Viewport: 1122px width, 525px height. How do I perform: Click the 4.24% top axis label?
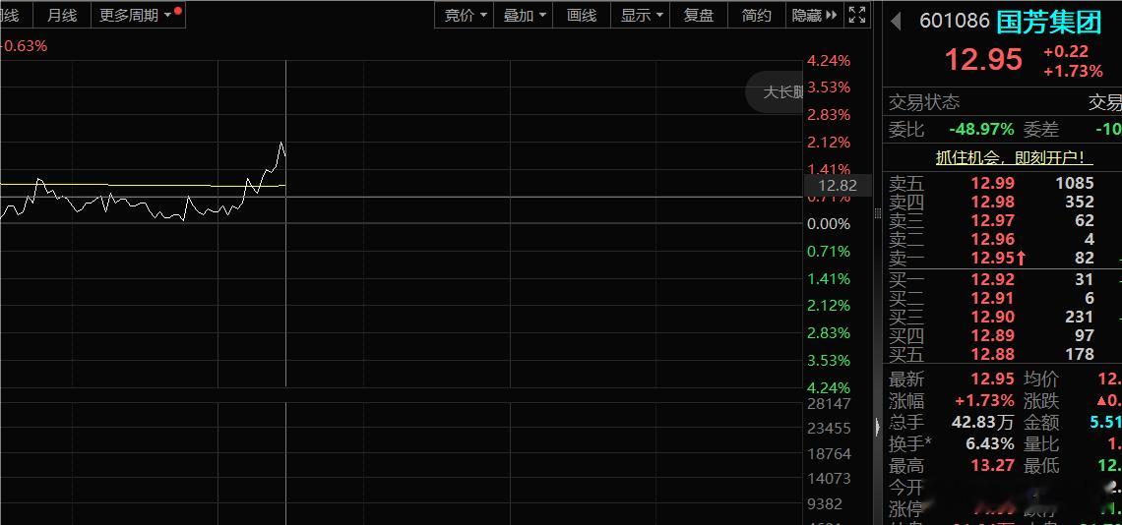click(829, 61)
